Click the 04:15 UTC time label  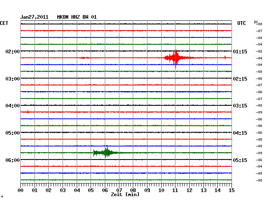240,133
